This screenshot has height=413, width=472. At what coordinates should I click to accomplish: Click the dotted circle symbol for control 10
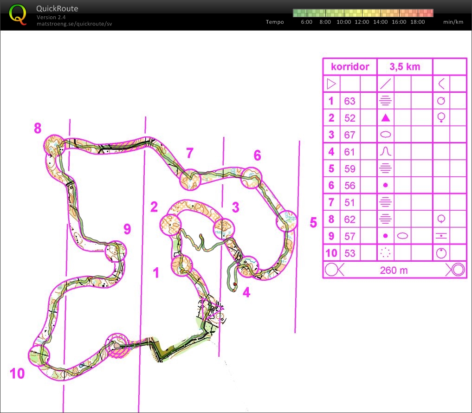pos(385,253)
